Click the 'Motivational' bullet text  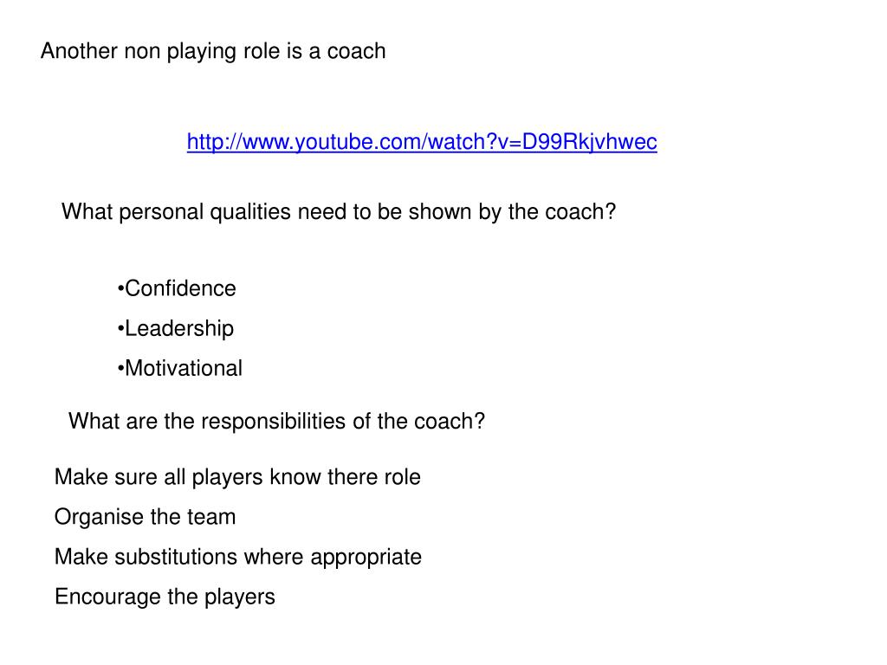tap(184, 368)
